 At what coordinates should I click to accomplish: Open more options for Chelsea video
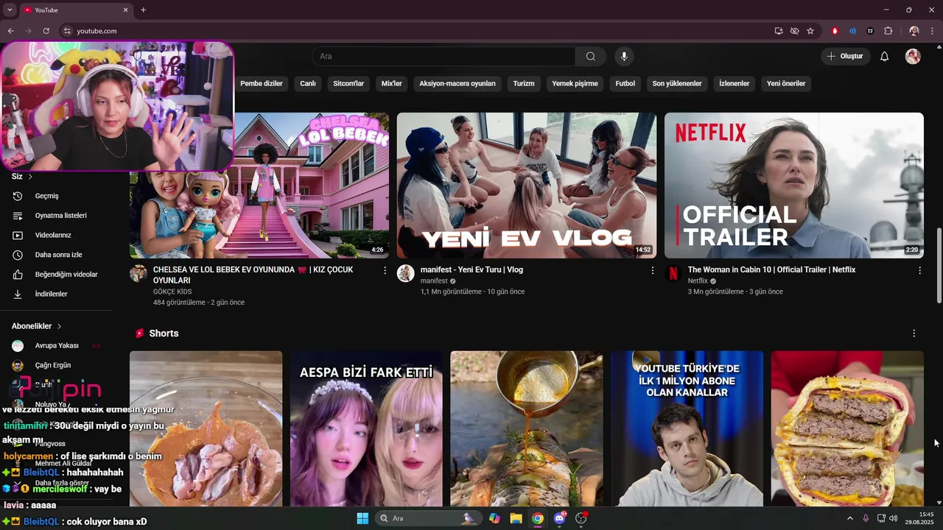385,271
